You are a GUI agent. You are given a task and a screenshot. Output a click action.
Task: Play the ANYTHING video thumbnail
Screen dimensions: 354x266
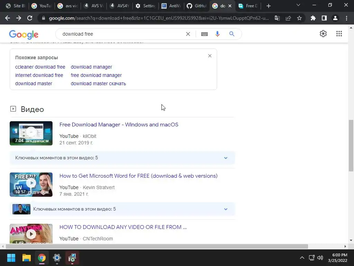[31, 234]
